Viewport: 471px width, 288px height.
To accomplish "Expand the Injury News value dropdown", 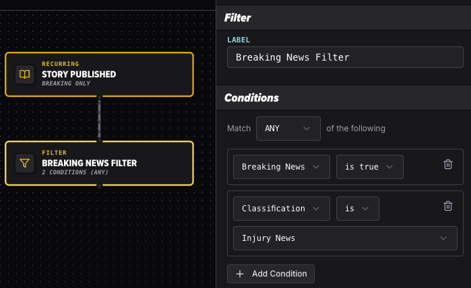I will point(345,238).
